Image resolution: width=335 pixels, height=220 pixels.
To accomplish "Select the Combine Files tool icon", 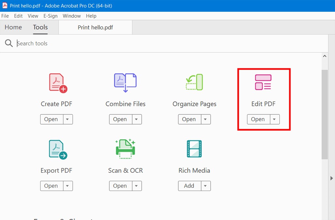I will pos(125,82).
